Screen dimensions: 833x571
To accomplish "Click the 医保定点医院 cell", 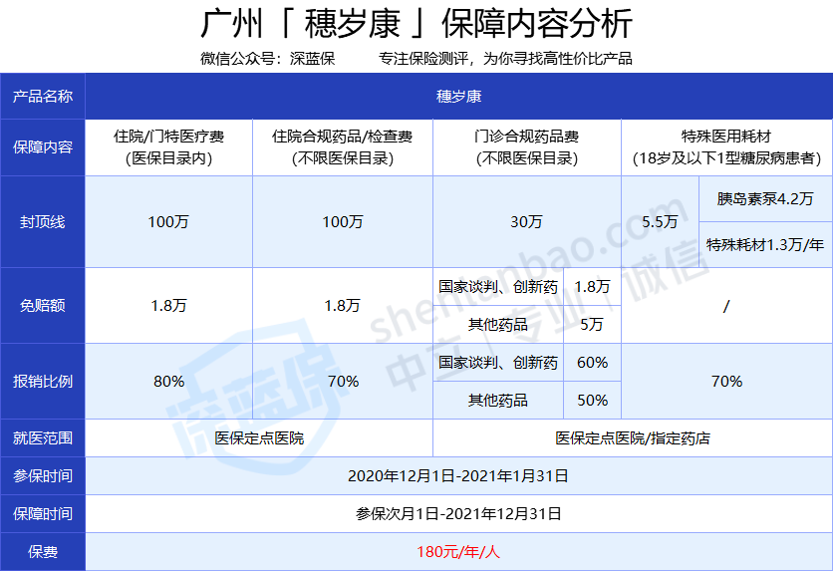I will click(259, 437).
